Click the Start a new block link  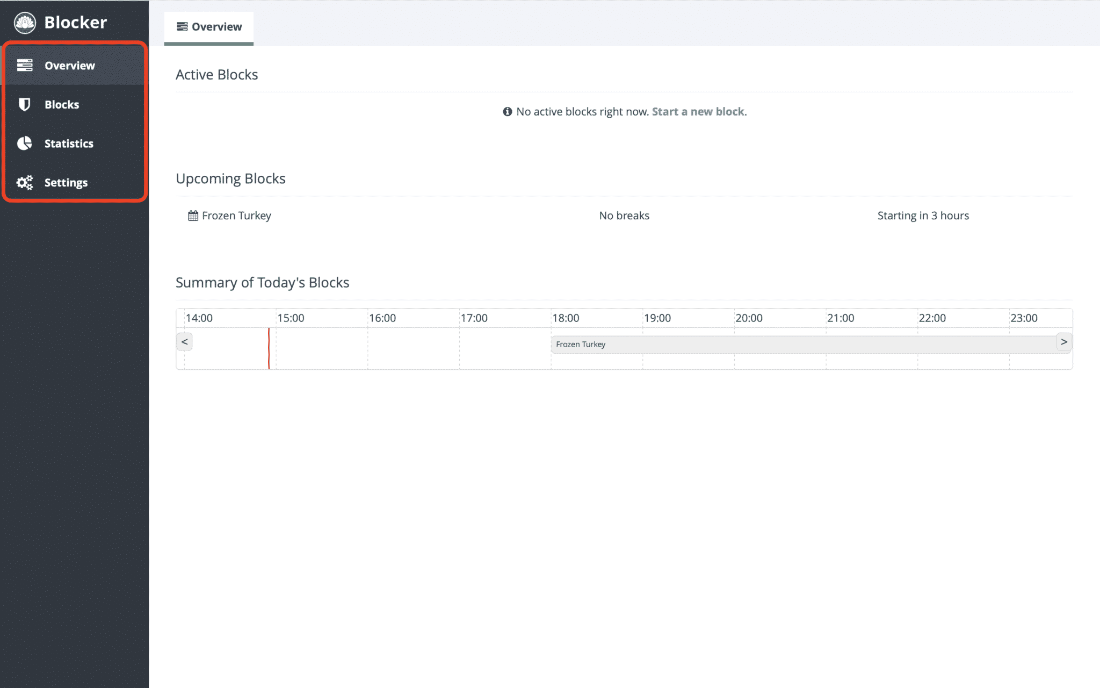pos(698,112)
